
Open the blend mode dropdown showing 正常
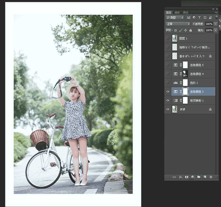[177, 24]
